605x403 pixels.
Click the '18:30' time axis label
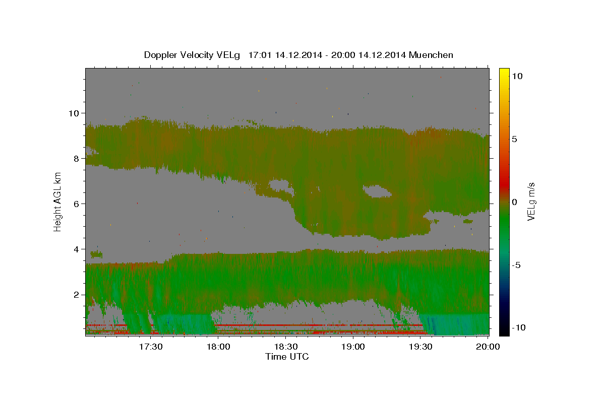point(286,347)
